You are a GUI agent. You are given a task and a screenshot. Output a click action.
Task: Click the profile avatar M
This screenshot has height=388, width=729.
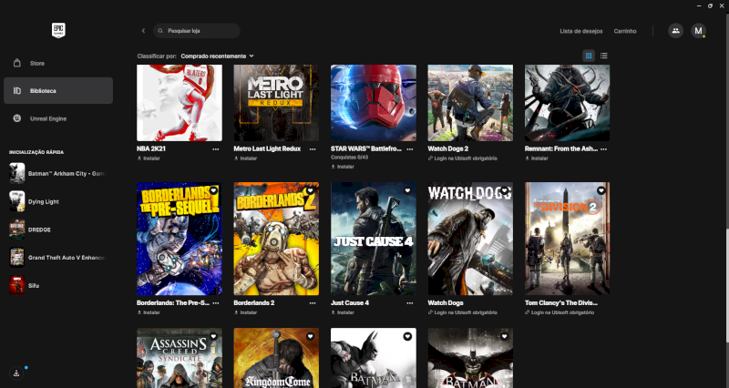click(x=698, y=31)
